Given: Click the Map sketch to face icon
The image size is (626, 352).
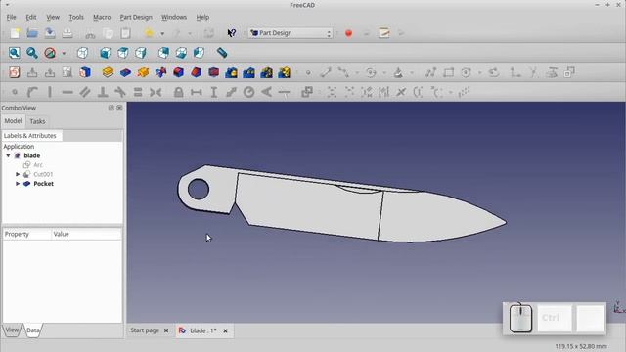Looking at the screenshot, I should point(85,72).
